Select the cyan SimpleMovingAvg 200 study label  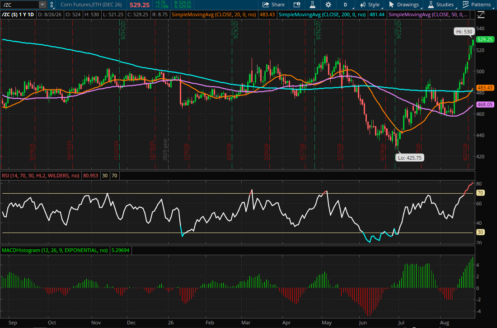(x=322, y=14)
